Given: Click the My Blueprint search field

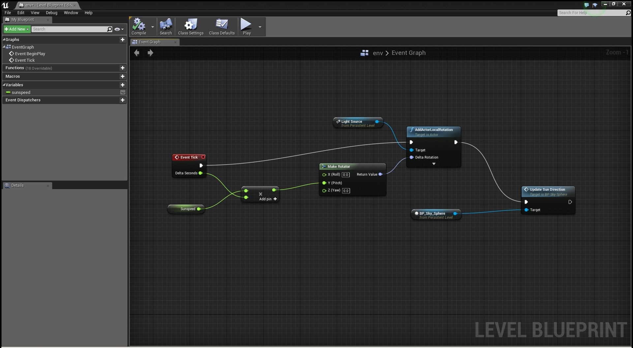Looking at the screenshot, I should pos(69,29).
